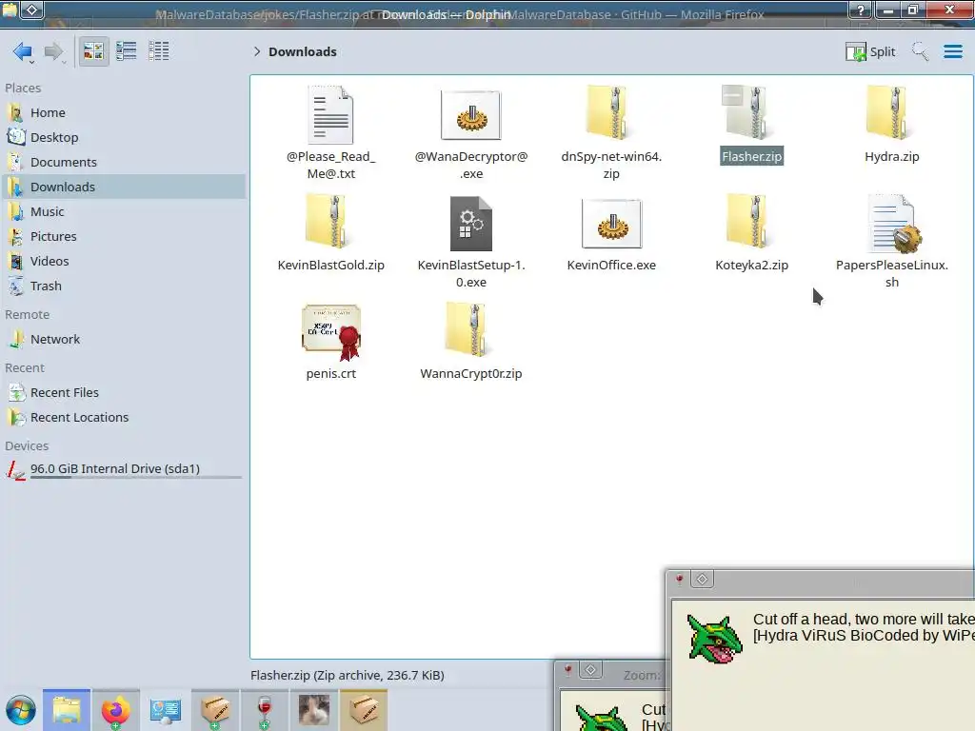Image resolution: width=975 pixels, height=731 pixels.
Task: Select 96.0 GiB Internal Drive (sda1)
Action: pos(123,470)
